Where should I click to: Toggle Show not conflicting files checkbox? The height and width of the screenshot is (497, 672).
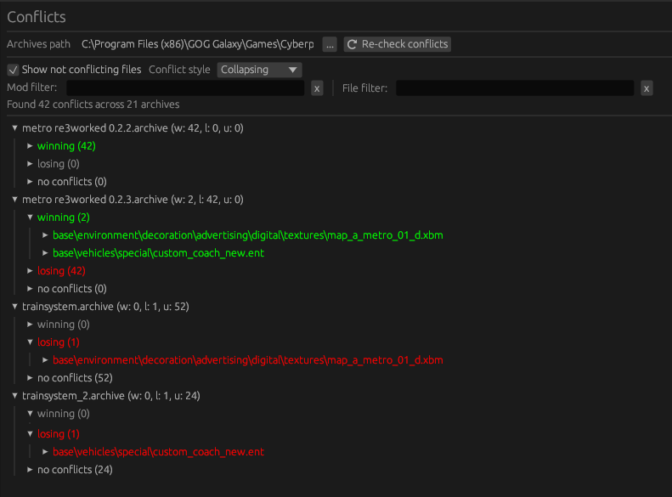[x=14, y=70]
